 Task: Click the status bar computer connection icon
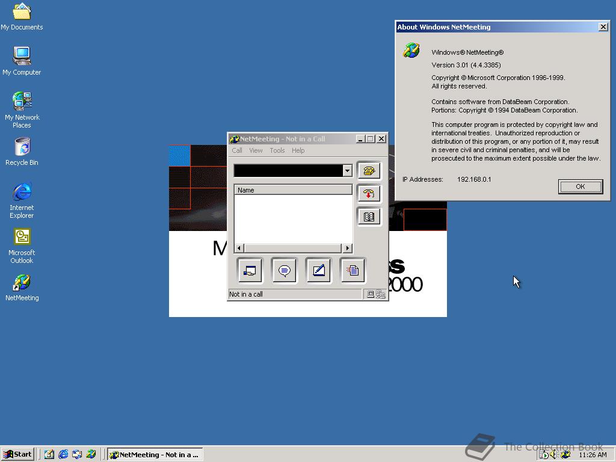[x=370, y=294]
